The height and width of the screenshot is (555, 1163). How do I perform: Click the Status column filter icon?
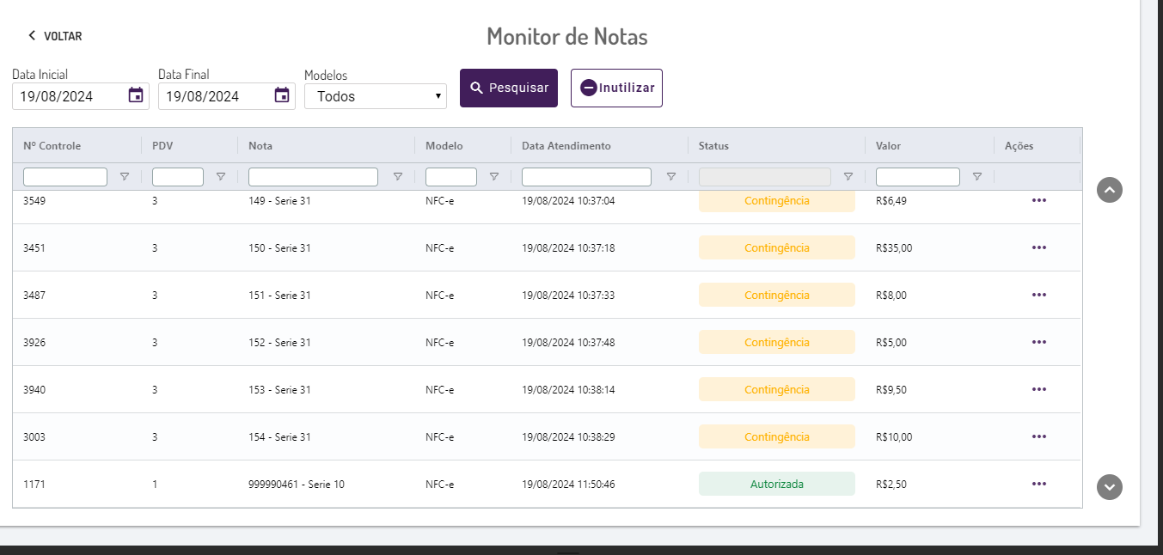point(848,177)
